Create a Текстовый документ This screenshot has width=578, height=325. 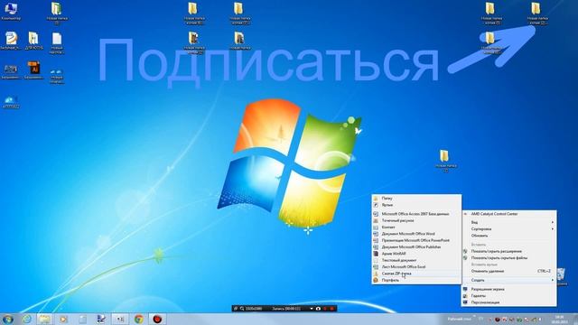coord(416,260)
